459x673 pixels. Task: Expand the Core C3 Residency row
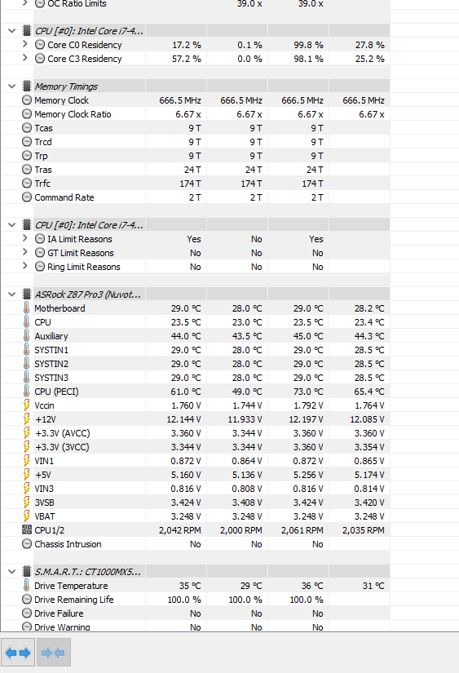point(25,58)
